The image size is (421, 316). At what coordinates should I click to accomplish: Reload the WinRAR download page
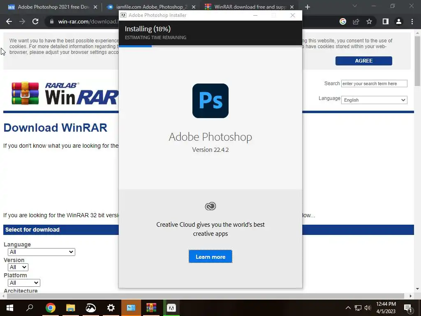[35, 21]
